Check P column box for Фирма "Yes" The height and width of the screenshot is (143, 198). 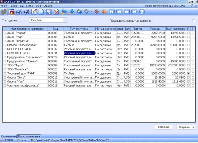[188, 82]
